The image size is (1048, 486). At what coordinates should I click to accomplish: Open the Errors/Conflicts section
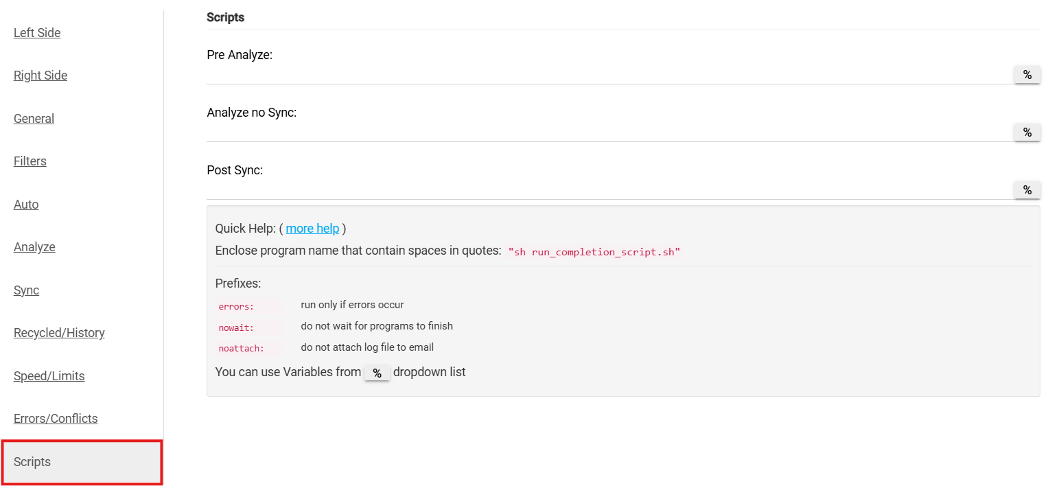56,419
